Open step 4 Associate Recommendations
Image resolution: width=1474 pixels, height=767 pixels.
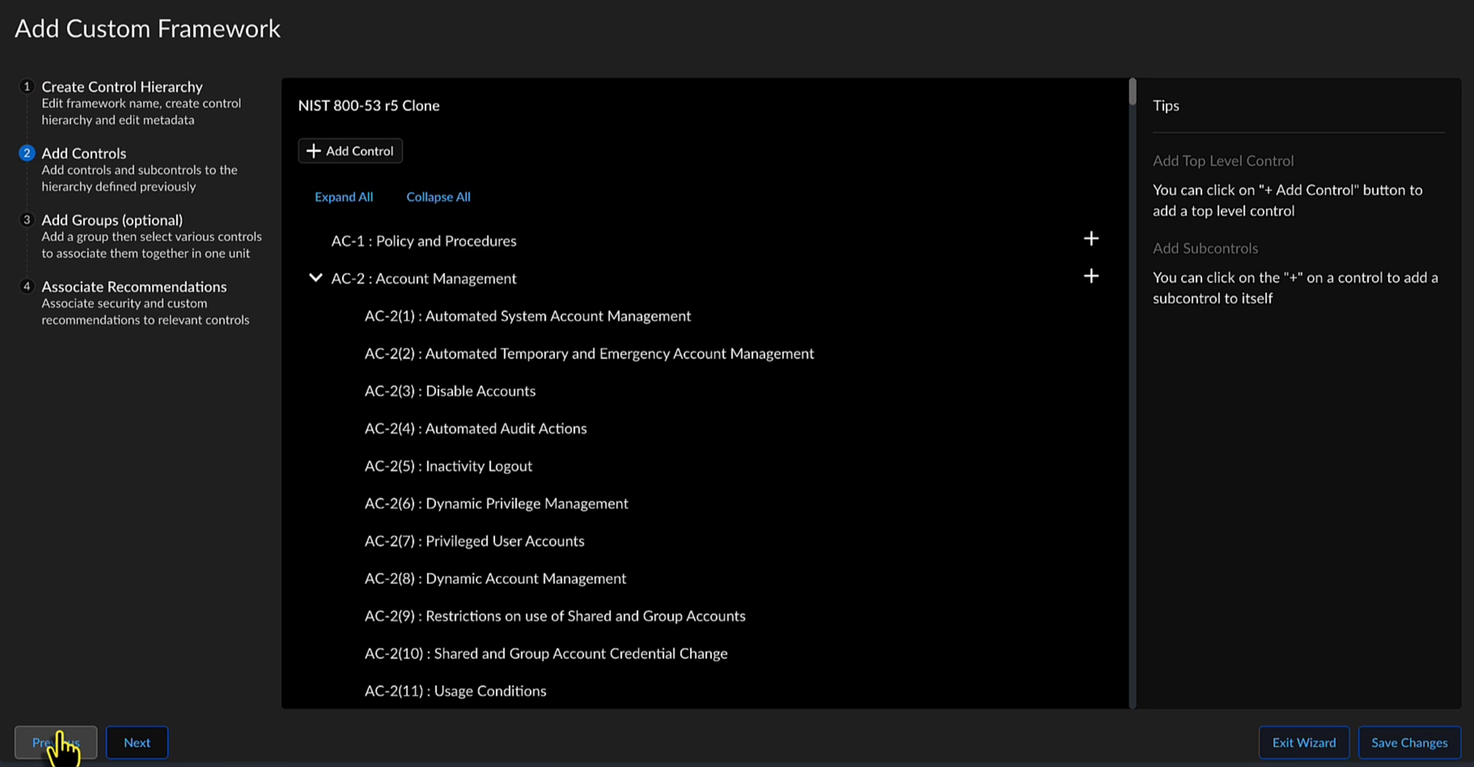[x=134, y=287]
